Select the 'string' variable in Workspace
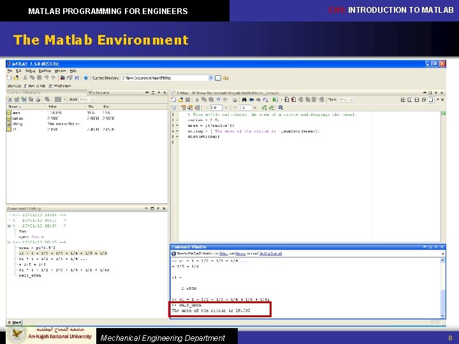 [17, 124]
